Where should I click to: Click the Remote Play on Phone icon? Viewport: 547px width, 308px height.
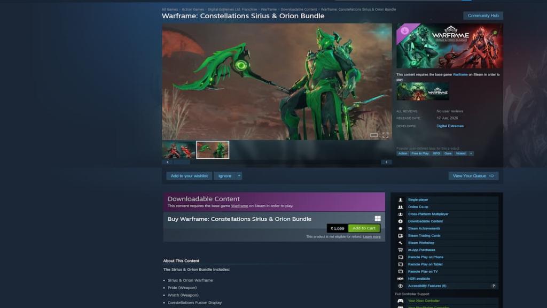(400, 257)
